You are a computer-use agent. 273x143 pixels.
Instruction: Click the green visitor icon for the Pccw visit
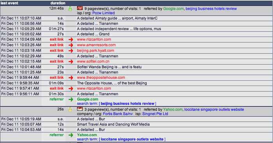70,9
